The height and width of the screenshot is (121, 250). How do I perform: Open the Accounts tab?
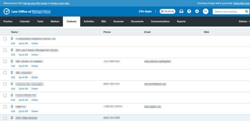tap(118, 21)
